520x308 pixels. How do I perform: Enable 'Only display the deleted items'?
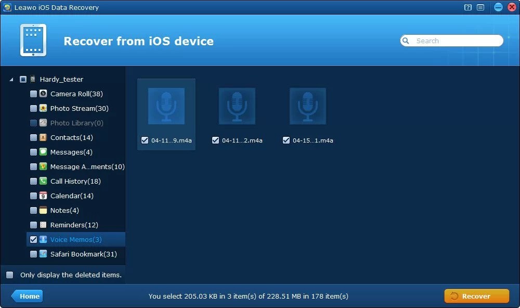coord(9,275)
